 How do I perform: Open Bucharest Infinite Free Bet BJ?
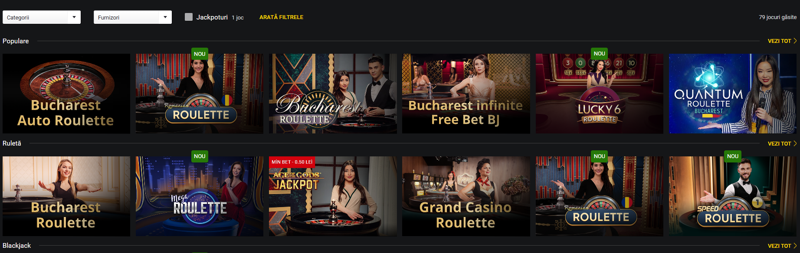pos(466,94)
